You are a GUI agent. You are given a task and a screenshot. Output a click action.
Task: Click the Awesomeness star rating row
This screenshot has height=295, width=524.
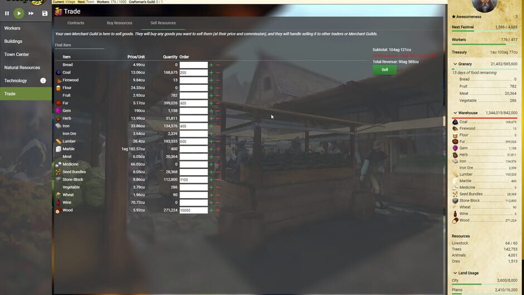point(484,16)
